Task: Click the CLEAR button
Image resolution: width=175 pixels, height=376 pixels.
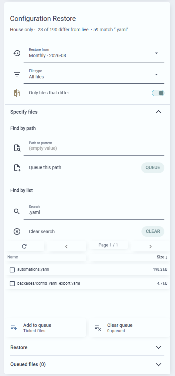Action: pyautogui.click(x=153, y=232)
